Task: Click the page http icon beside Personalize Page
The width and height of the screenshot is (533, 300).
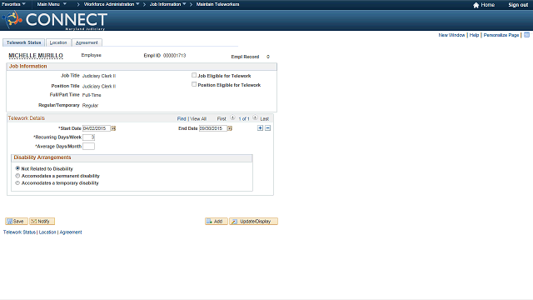Action: click(x=526, y=35)
